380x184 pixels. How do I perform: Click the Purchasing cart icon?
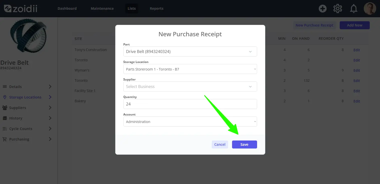(5, 139)
